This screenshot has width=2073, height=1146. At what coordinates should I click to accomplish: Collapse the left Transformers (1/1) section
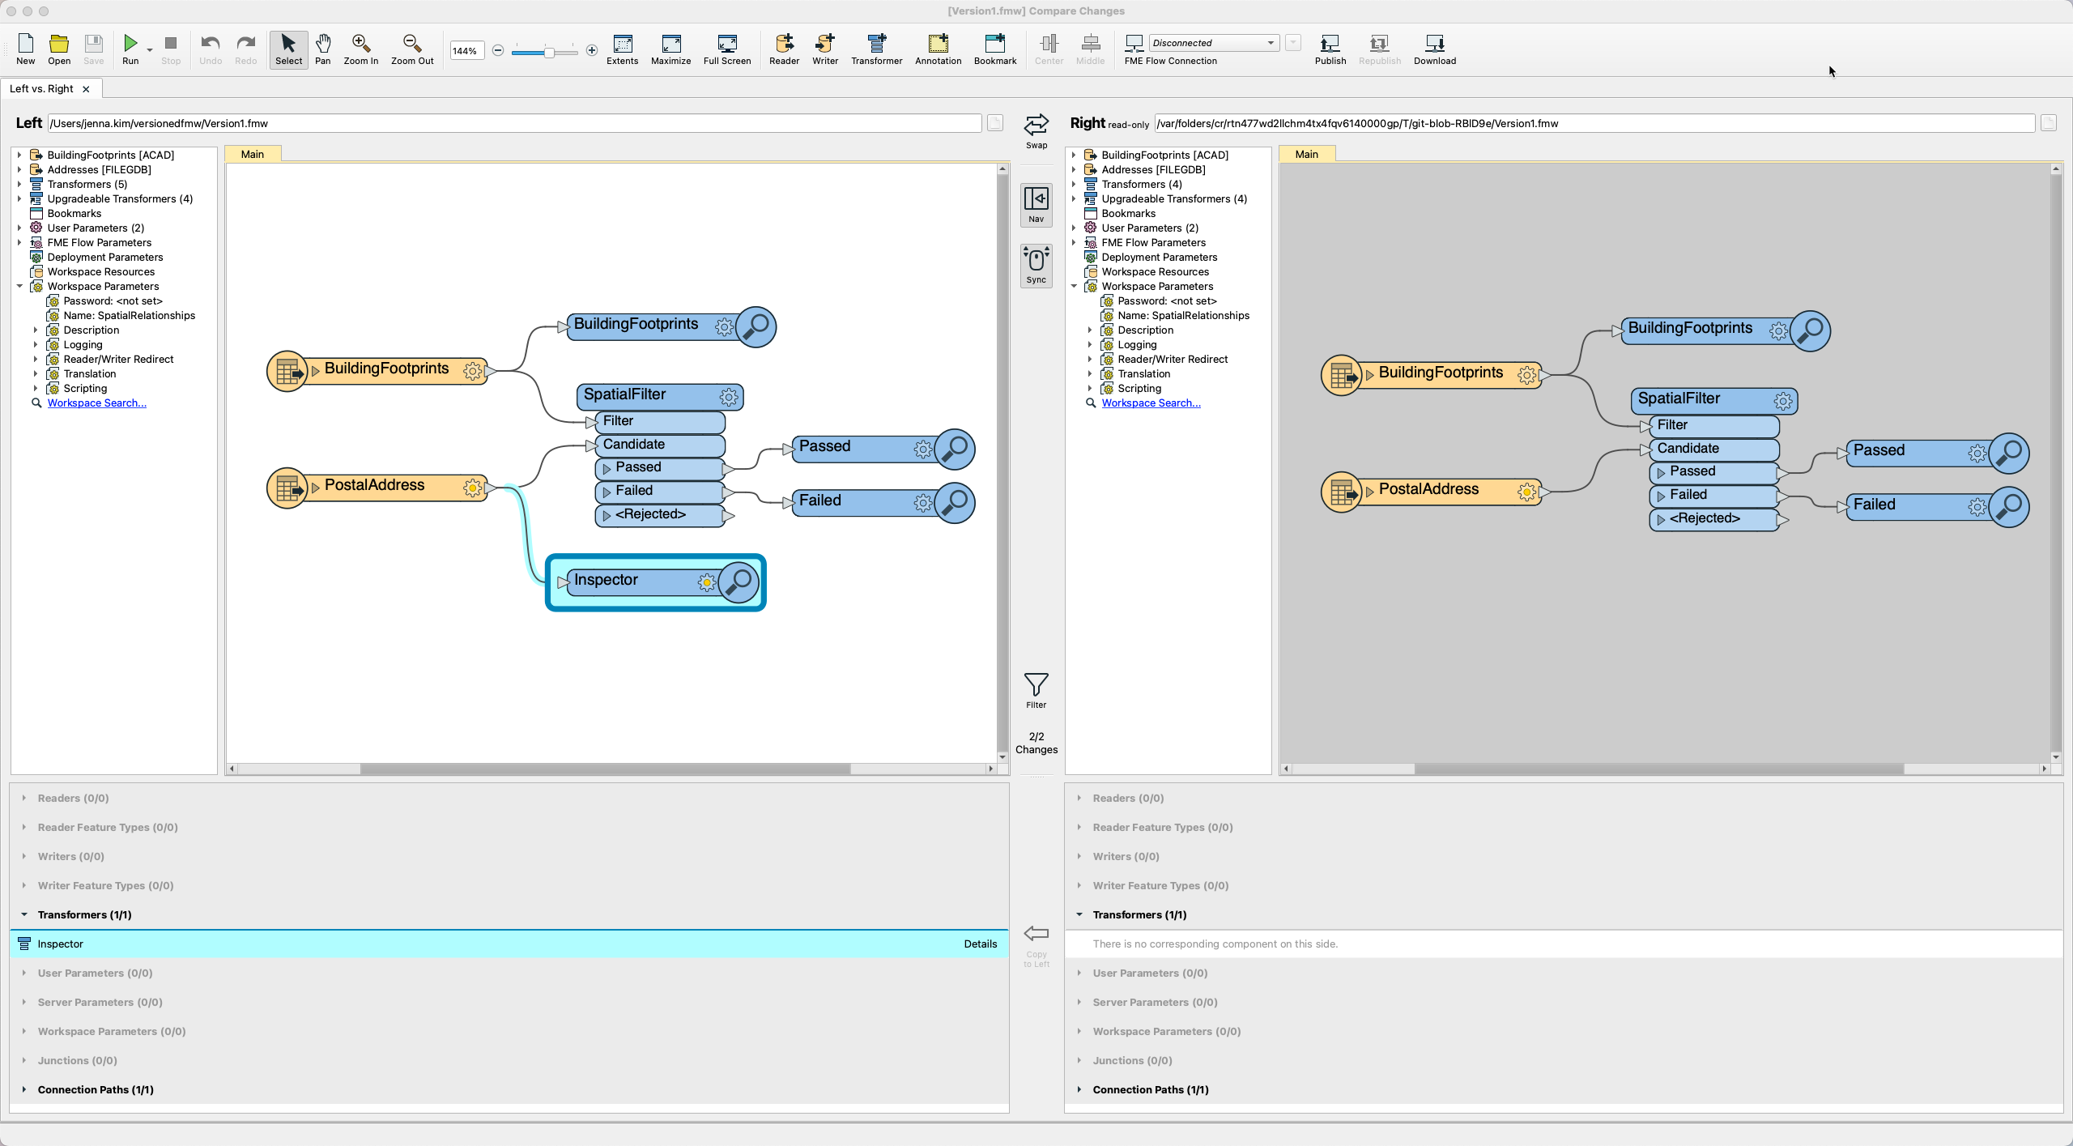click(24, 914)
